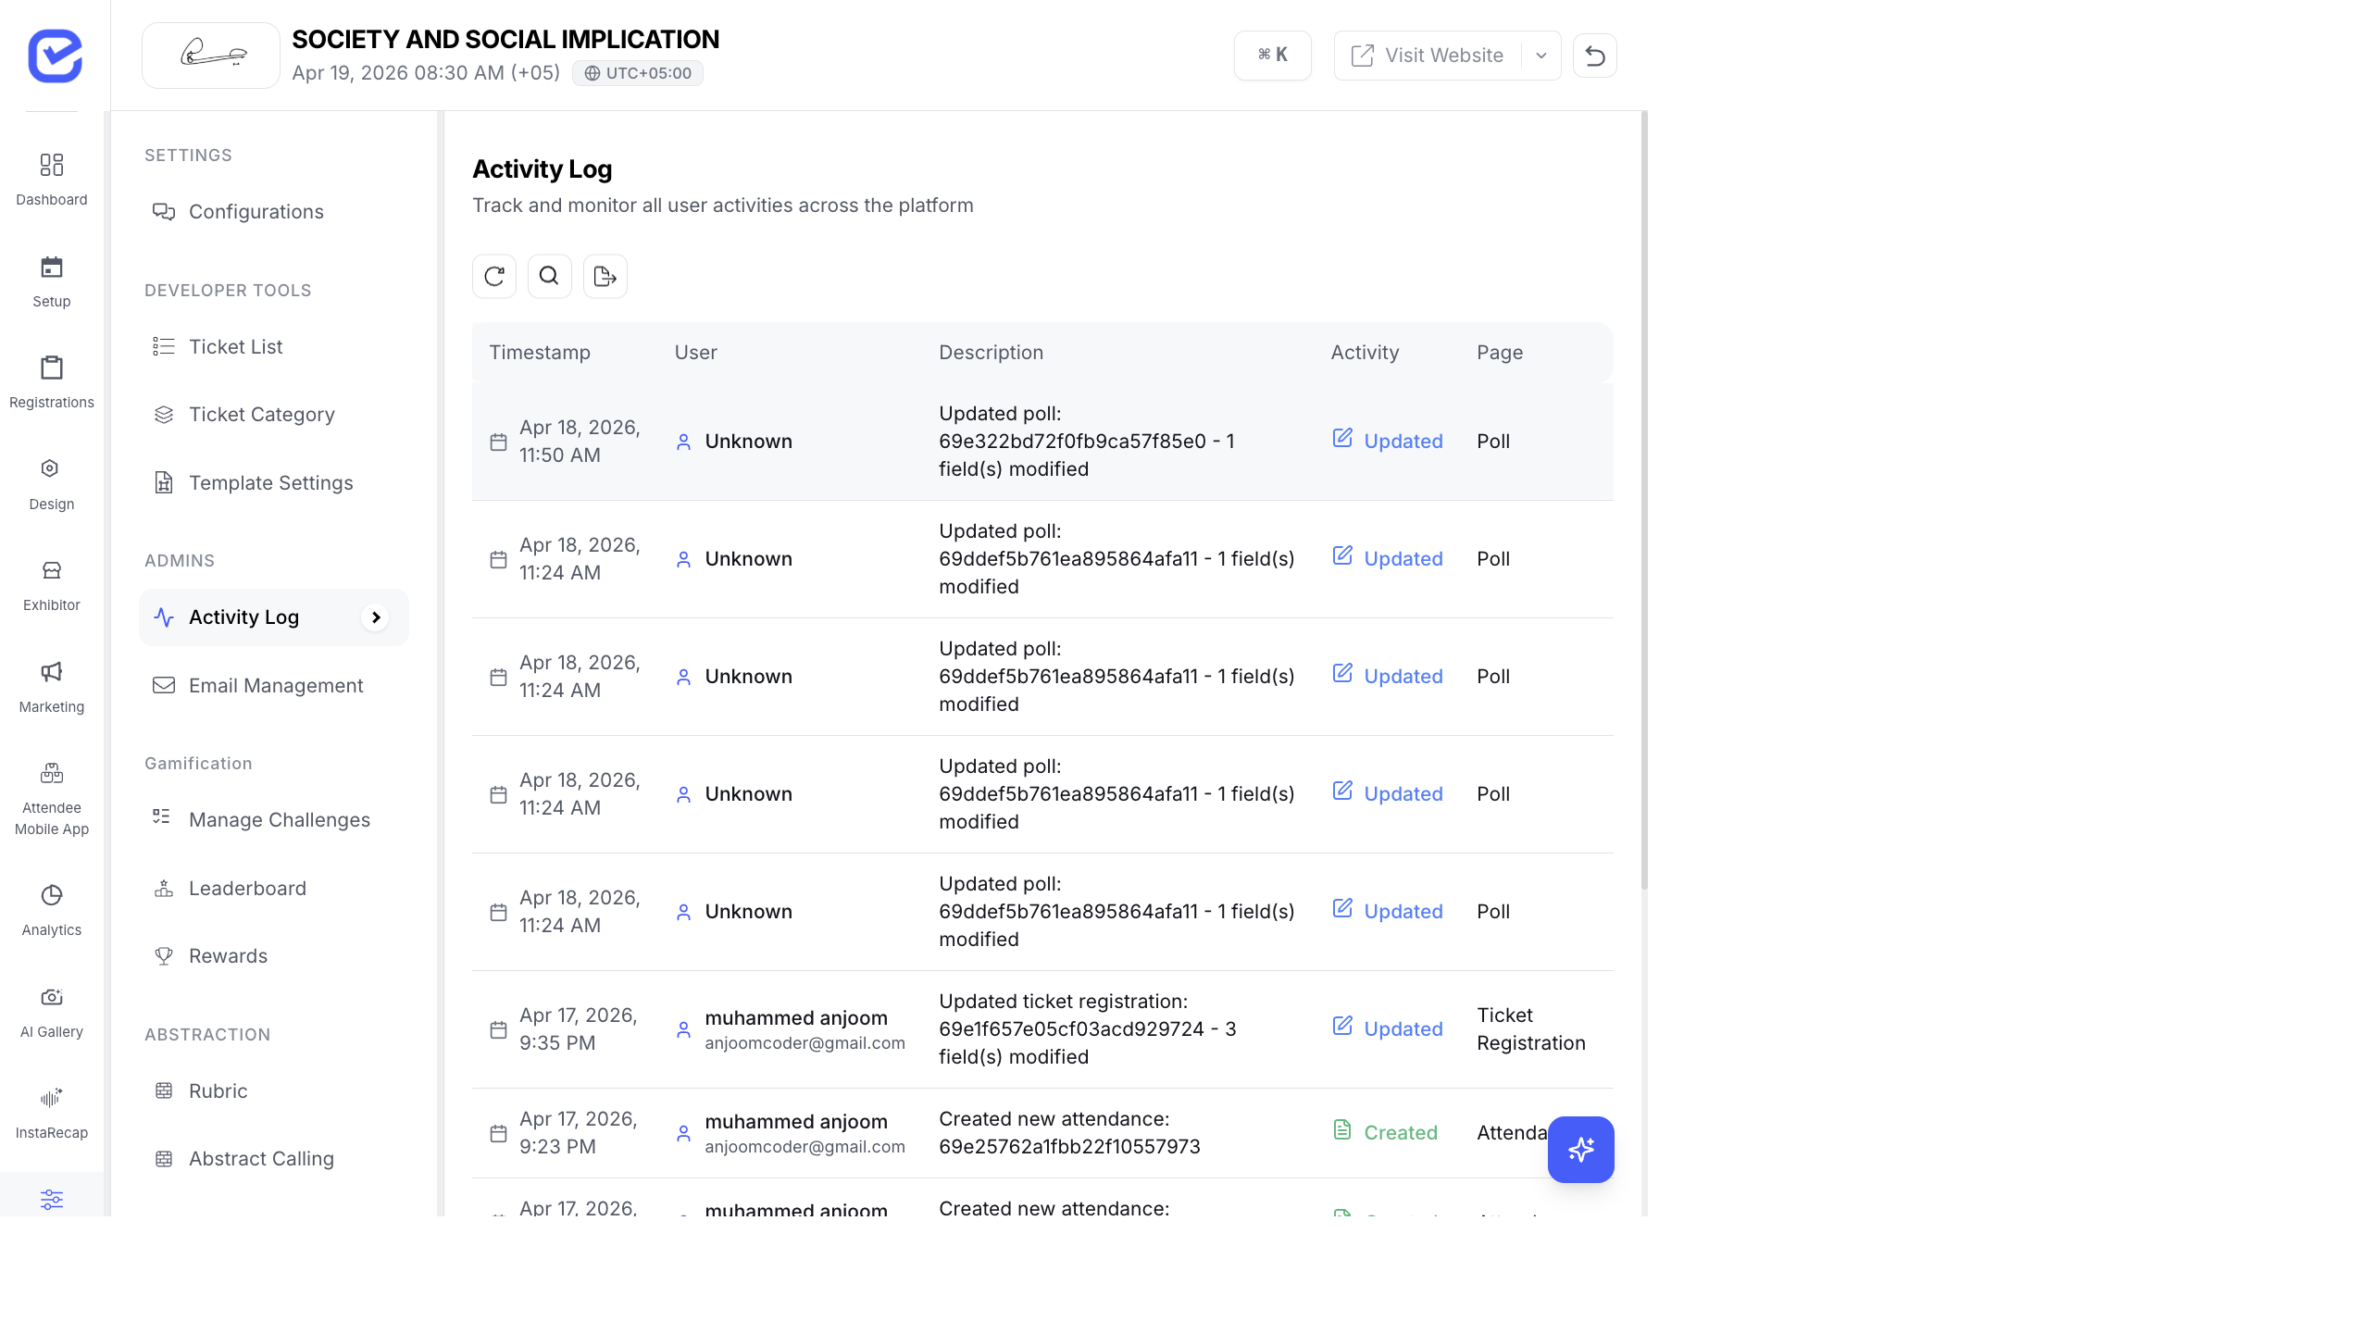Click the Visit Website button
The width and height of the screenshot is (2370, 1333).
point(1428,56)
